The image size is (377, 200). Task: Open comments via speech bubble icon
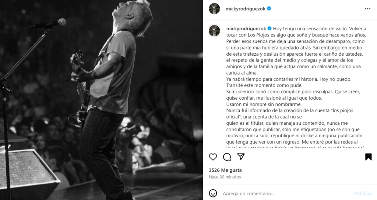[x=227, y=157]
